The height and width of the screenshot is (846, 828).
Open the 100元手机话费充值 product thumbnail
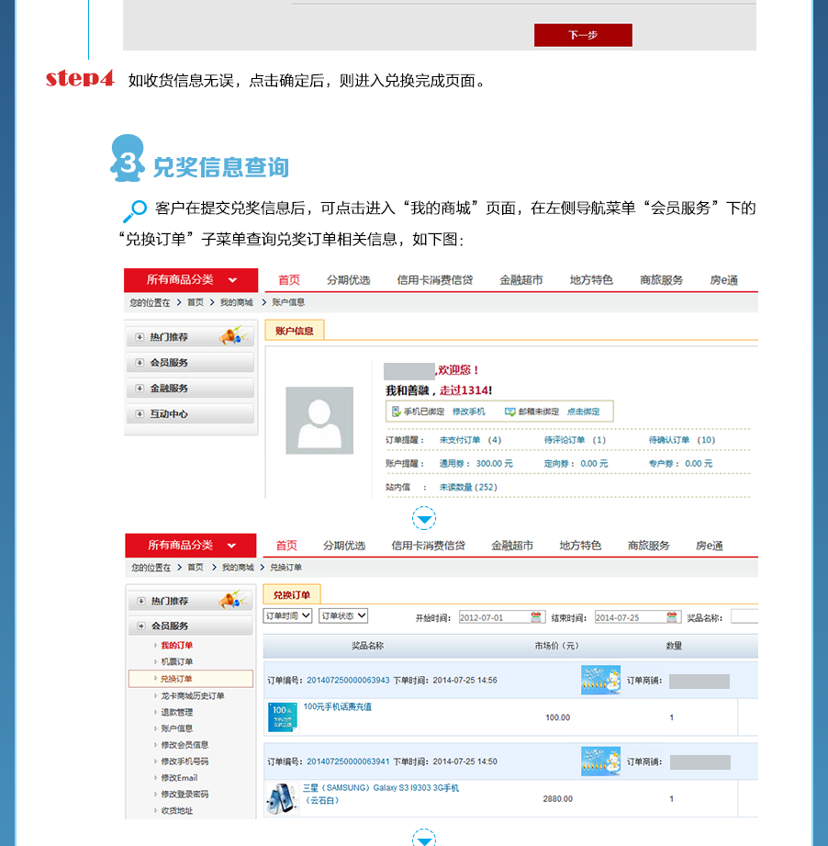coord(282,716)
